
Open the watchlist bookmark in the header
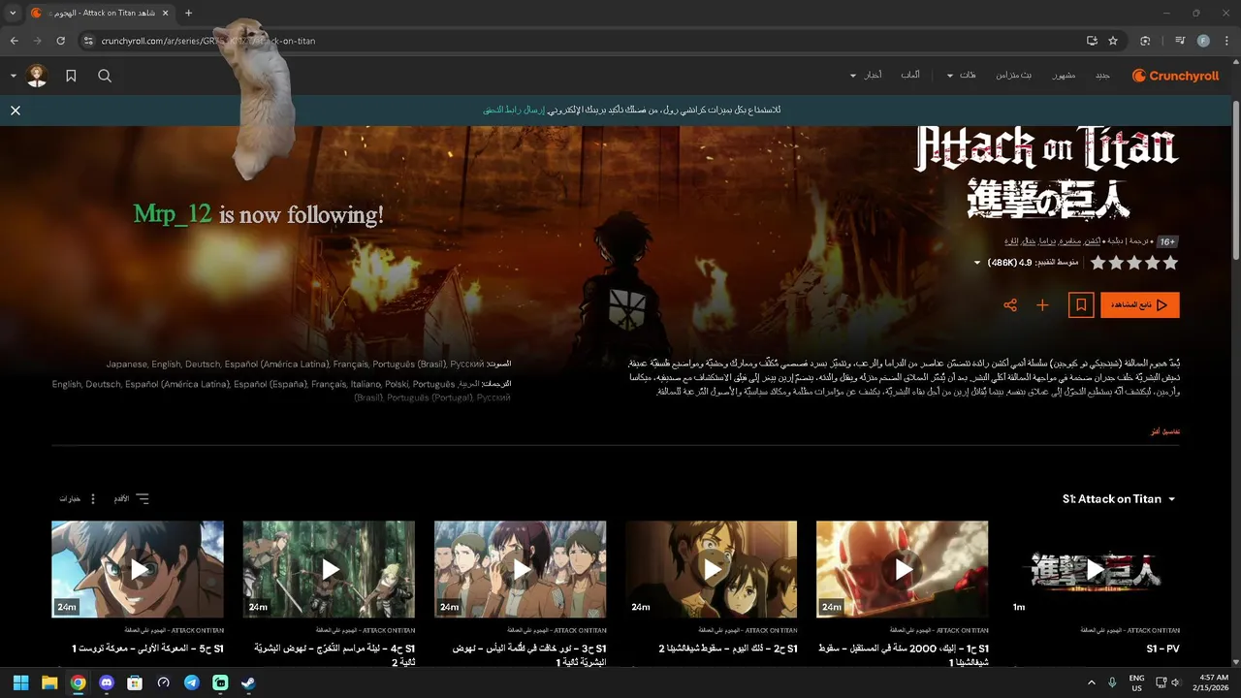[71, 76]
